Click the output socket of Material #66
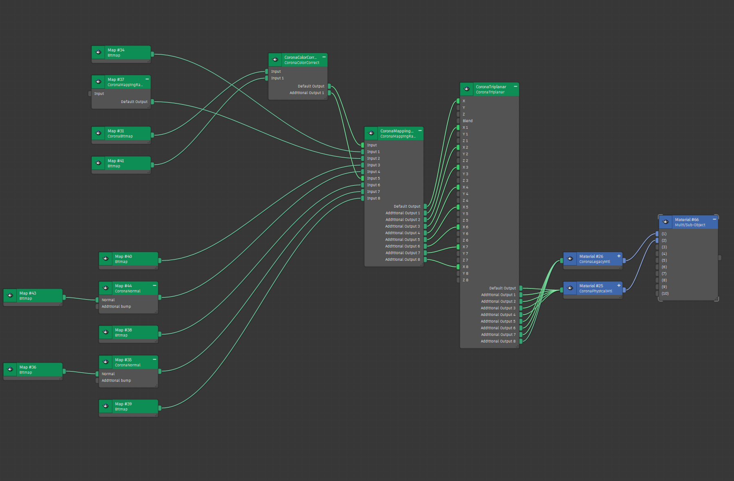Image resolution: width=734 pixels, height=481 pixels. pos(720,257)
